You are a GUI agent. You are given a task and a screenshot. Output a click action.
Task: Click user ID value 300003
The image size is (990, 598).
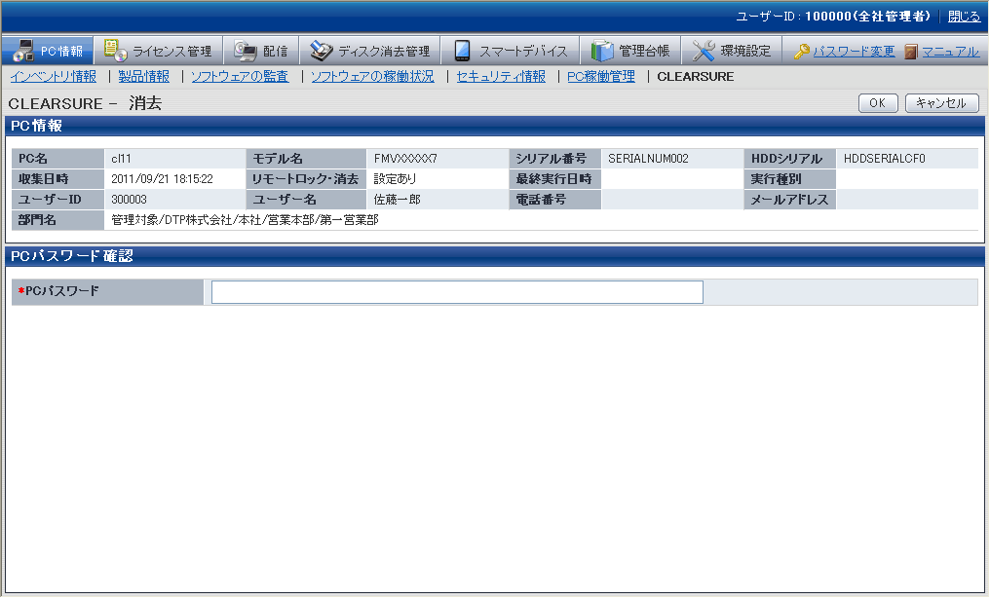click(x=129, y=200)
